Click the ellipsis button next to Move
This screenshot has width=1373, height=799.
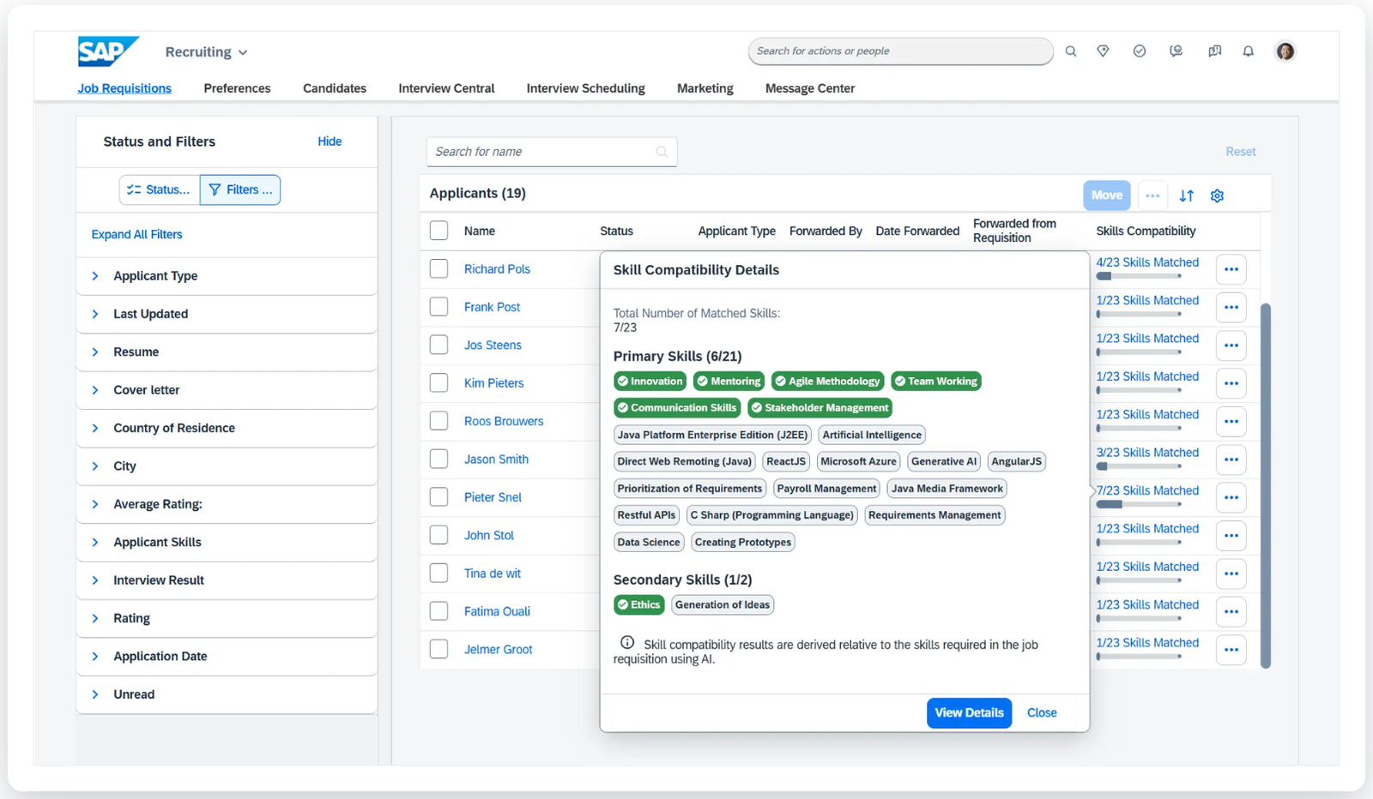pos(1152,195)
